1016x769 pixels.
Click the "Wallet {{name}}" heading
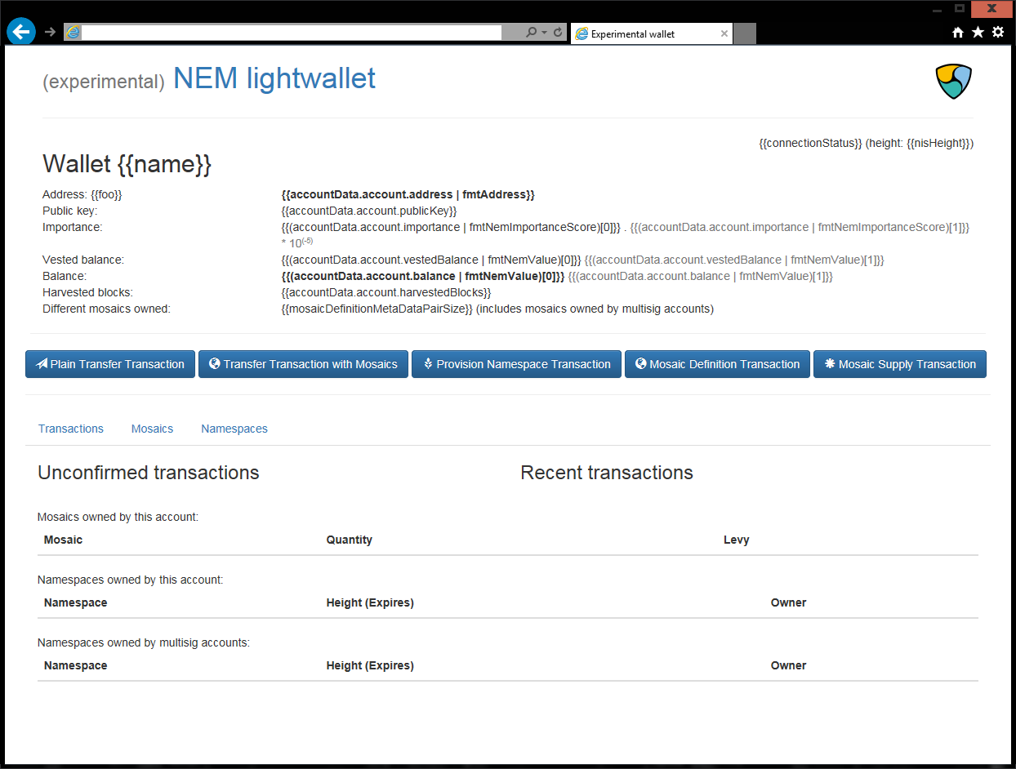(127, 164)
